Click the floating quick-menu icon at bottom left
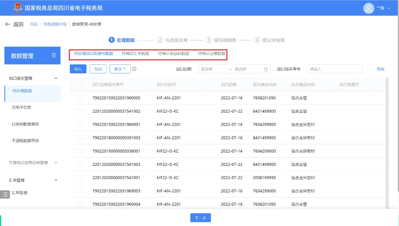Viewport: 399px width, 226px height. coord(5,194)
